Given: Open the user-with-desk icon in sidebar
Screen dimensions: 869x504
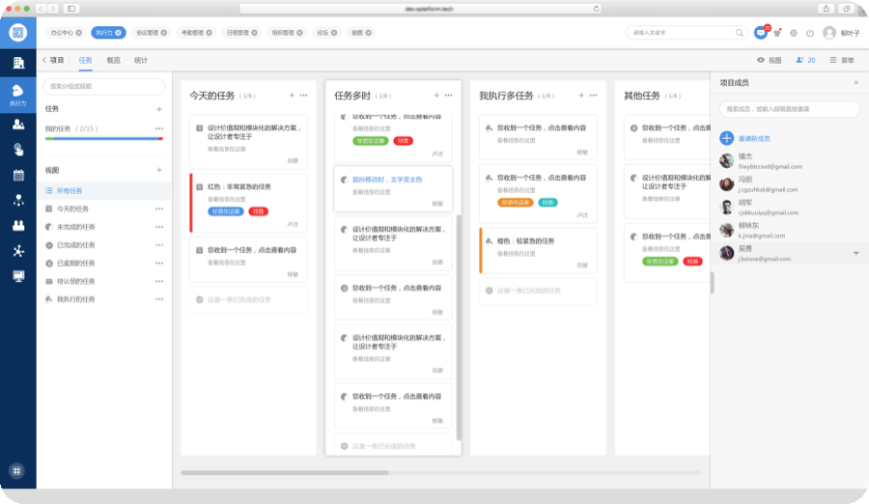Looking at the screenshot, I should pyautogui.click(x=18, y=125).
